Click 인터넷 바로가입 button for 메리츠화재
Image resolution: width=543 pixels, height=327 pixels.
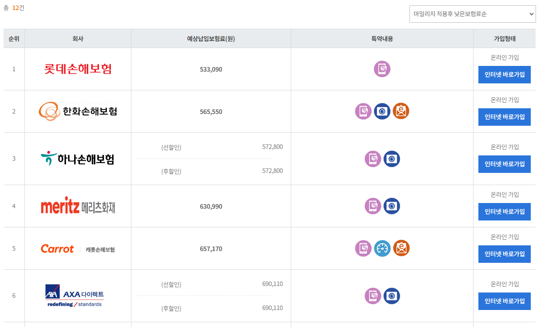click(x=505, y=212)
